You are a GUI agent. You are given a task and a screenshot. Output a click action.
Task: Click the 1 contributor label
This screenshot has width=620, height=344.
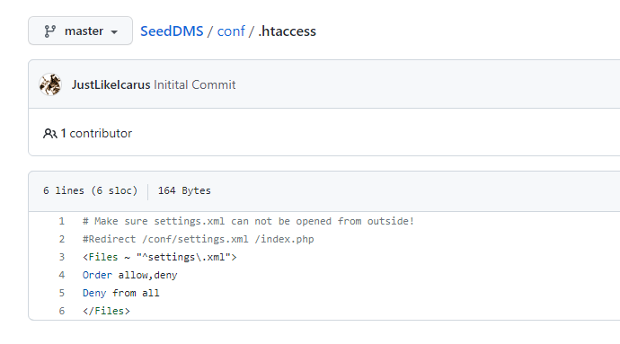(96, 134)
